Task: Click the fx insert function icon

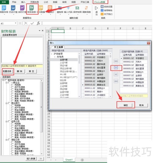Action: click(38, 23)
